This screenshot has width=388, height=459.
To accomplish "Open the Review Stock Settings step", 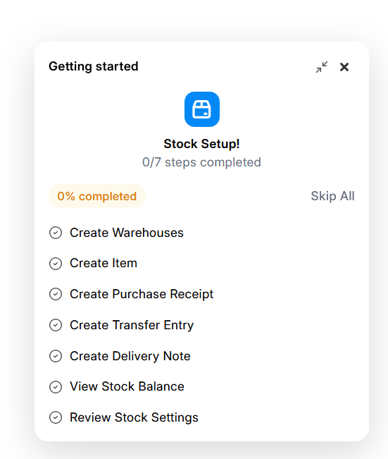I will tap(134, 417).
